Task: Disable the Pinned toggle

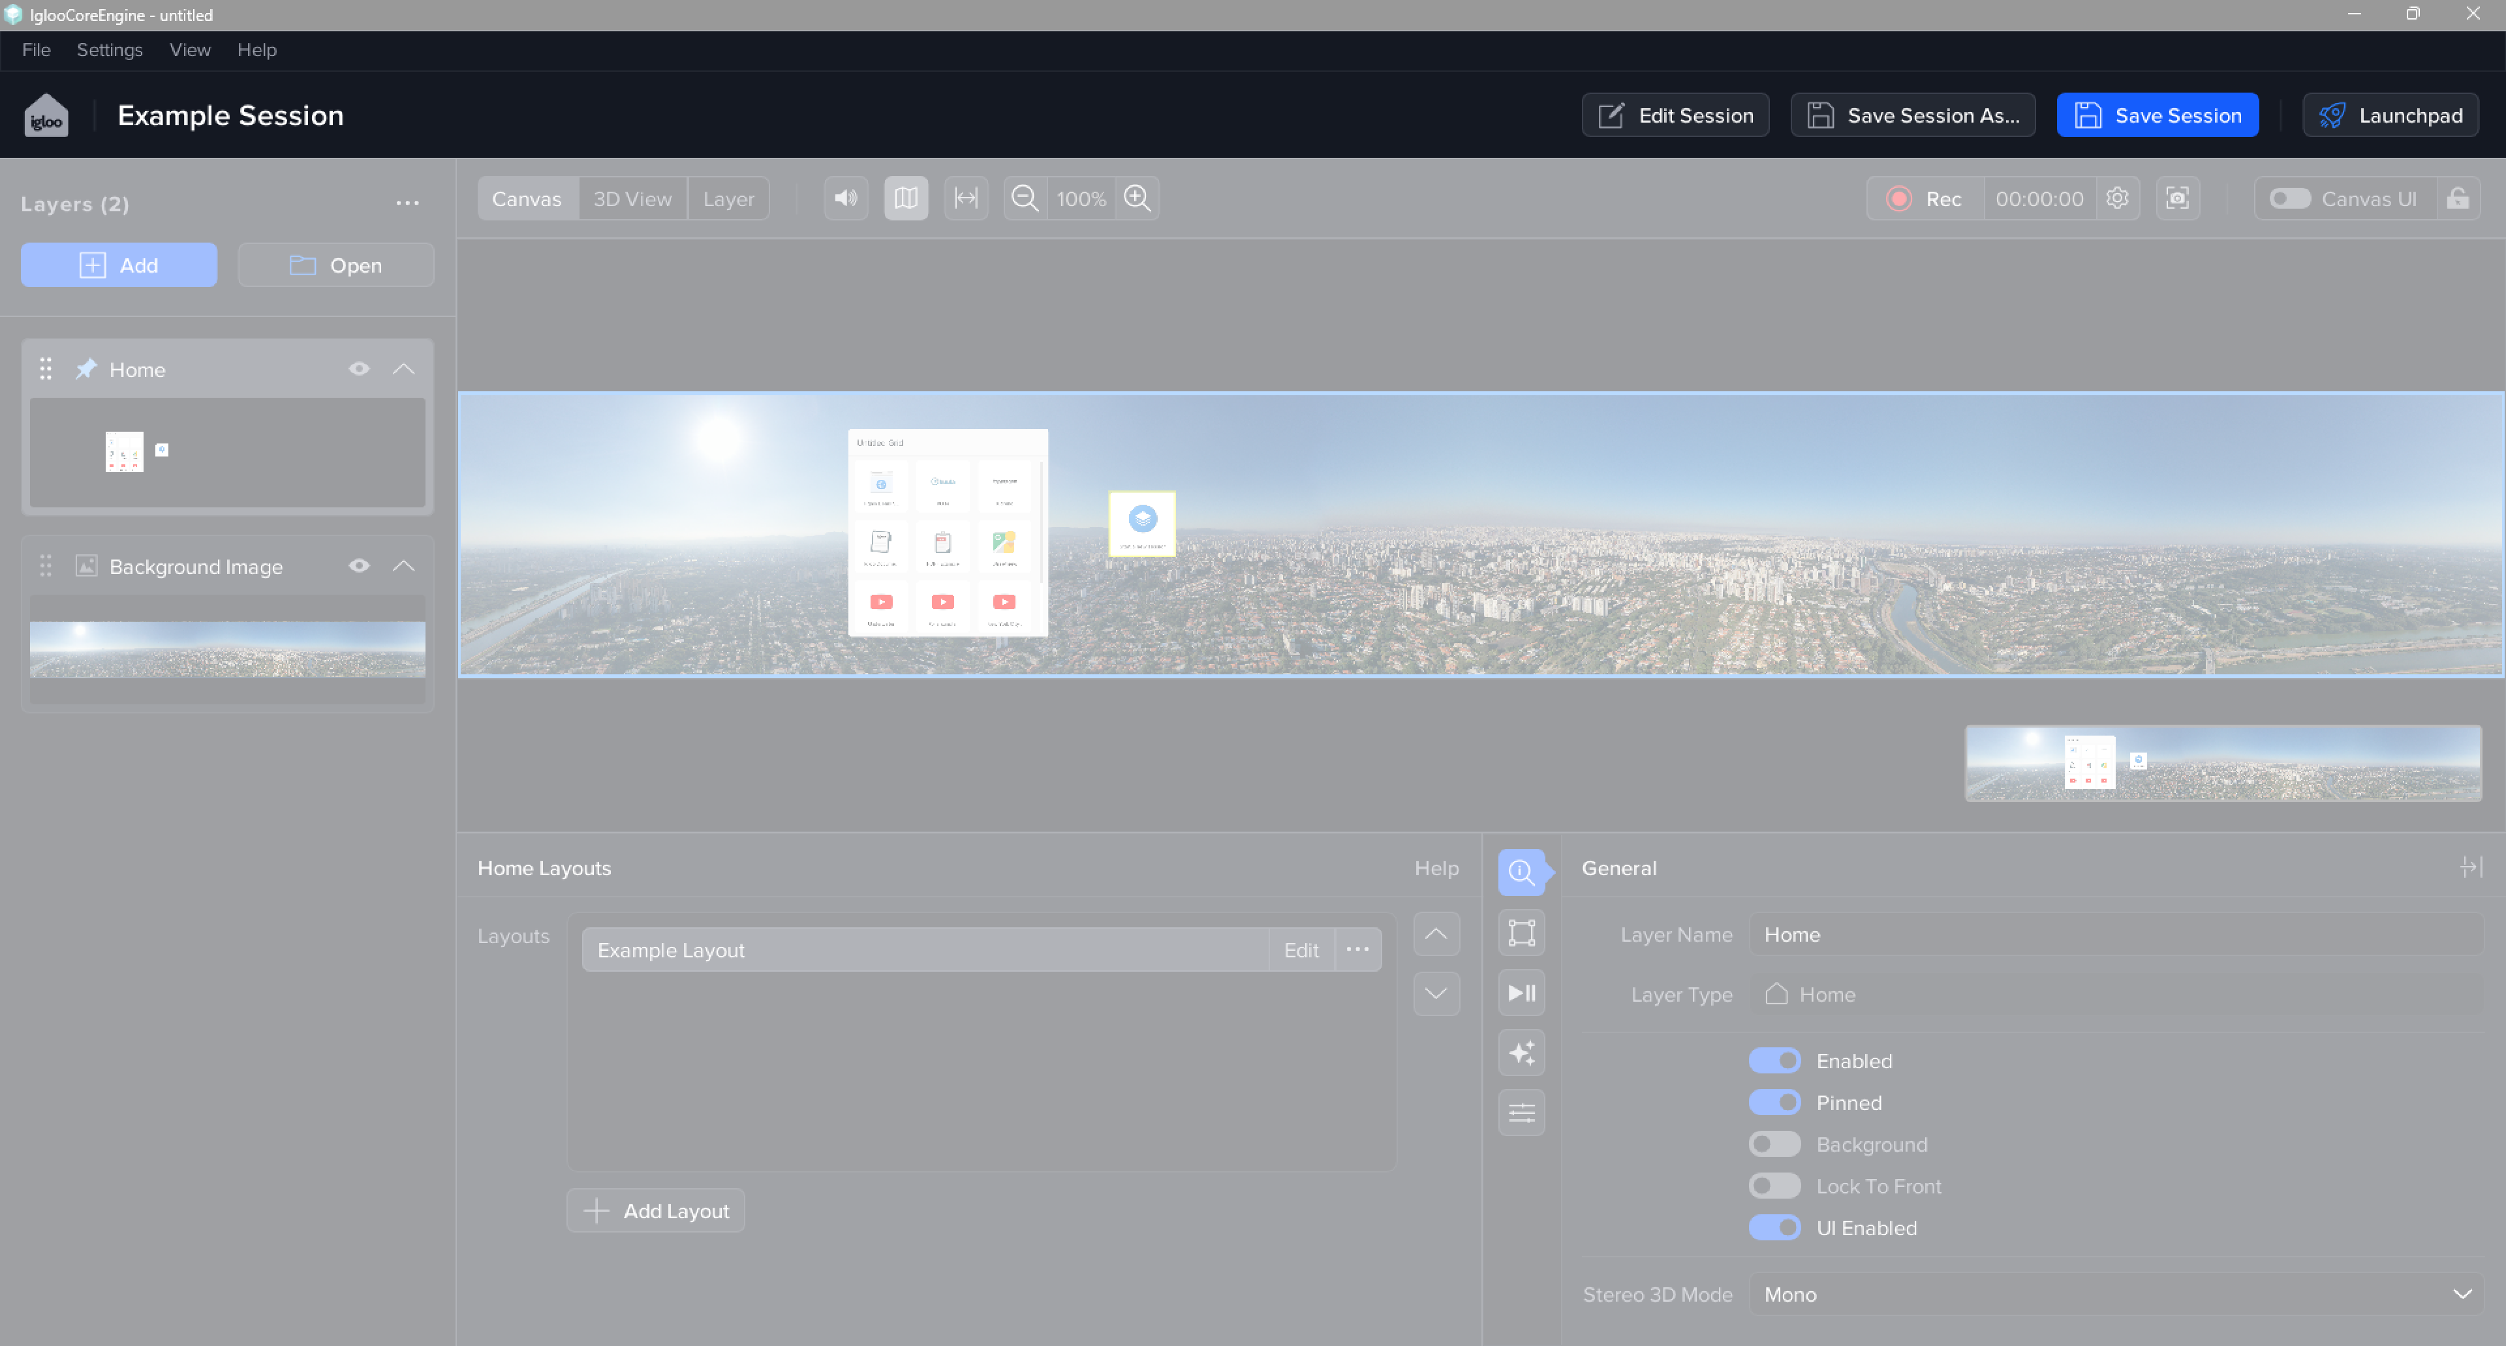Action: [1774, 1102]
